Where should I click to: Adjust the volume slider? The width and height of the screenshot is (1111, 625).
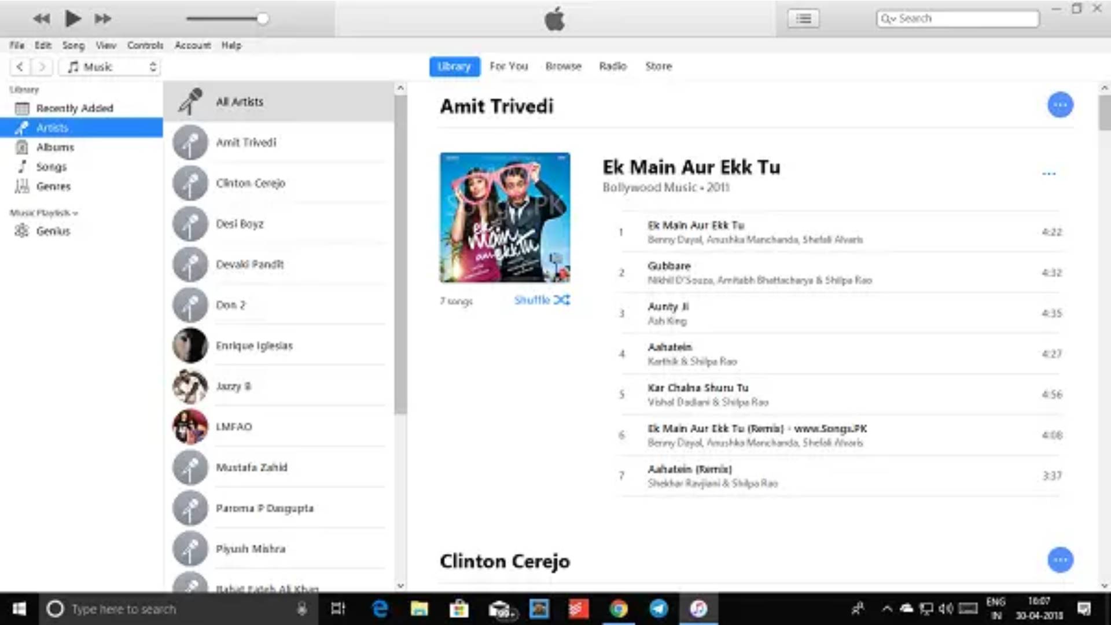tap(262, 19)
